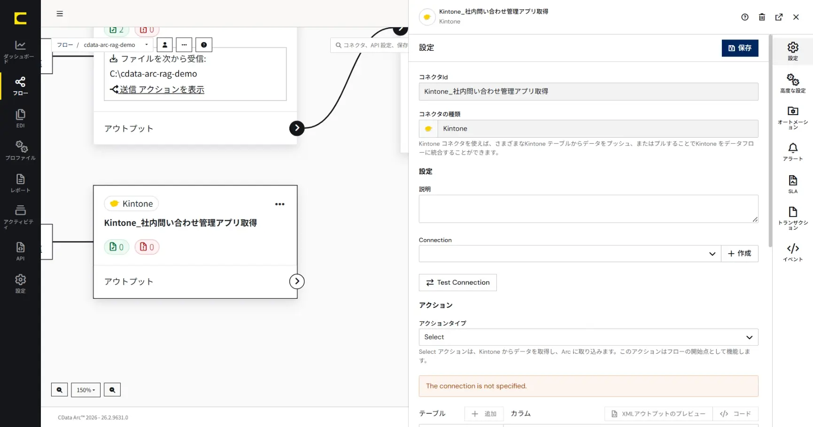Open the Dashboard (ダッシュボード) sidebar item
Viewport: 813px width, 427px height.
point(20,52)
